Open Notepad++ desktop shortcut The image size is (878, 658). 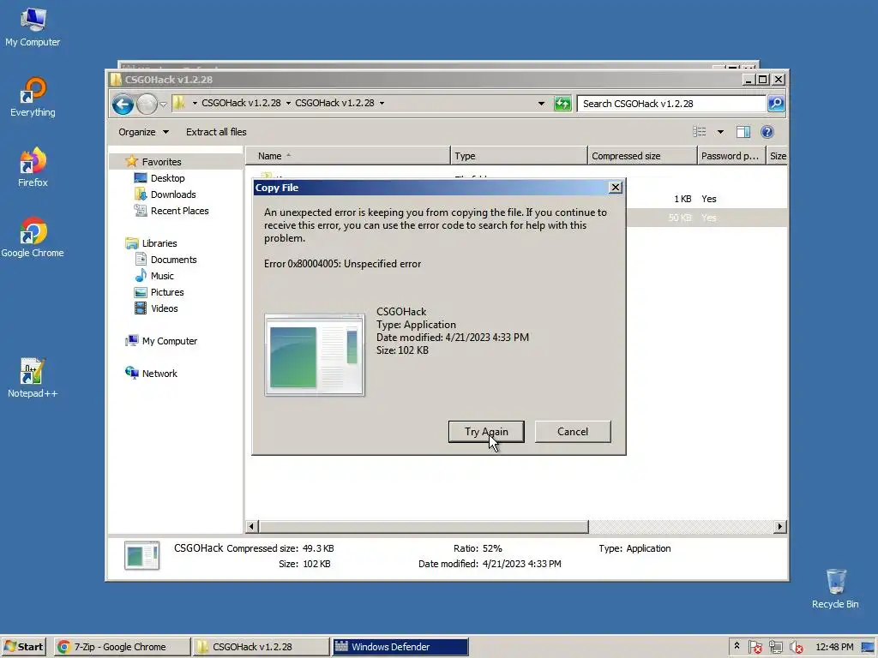point(33,379)
